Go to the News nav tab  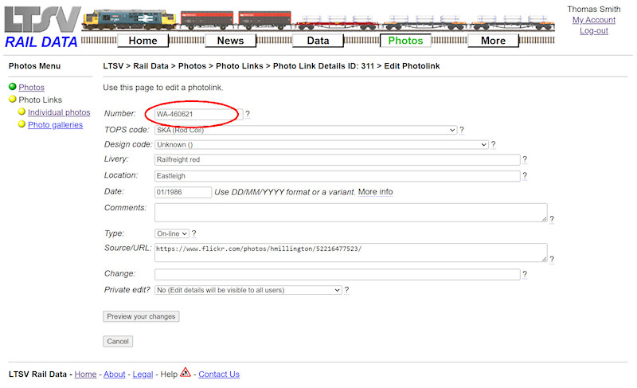(x=230, y=41)
